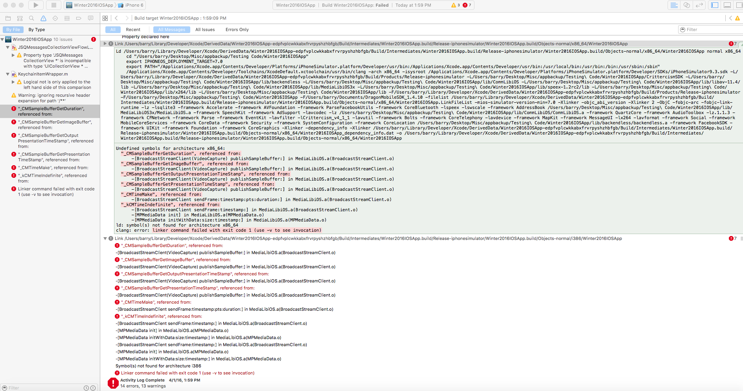
Task: Click the navigator Filter field at bottom
Action: coord(41,388)
